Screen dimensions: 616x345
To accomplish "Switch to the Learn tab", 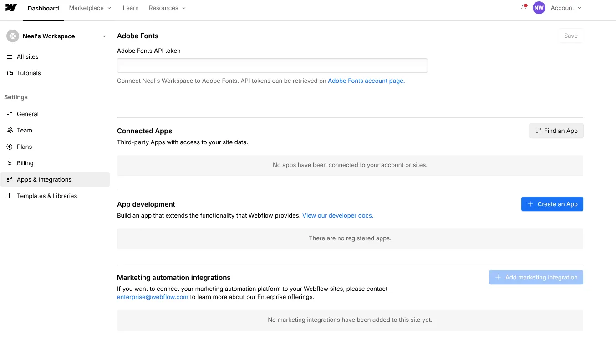I will coord(131,8).
